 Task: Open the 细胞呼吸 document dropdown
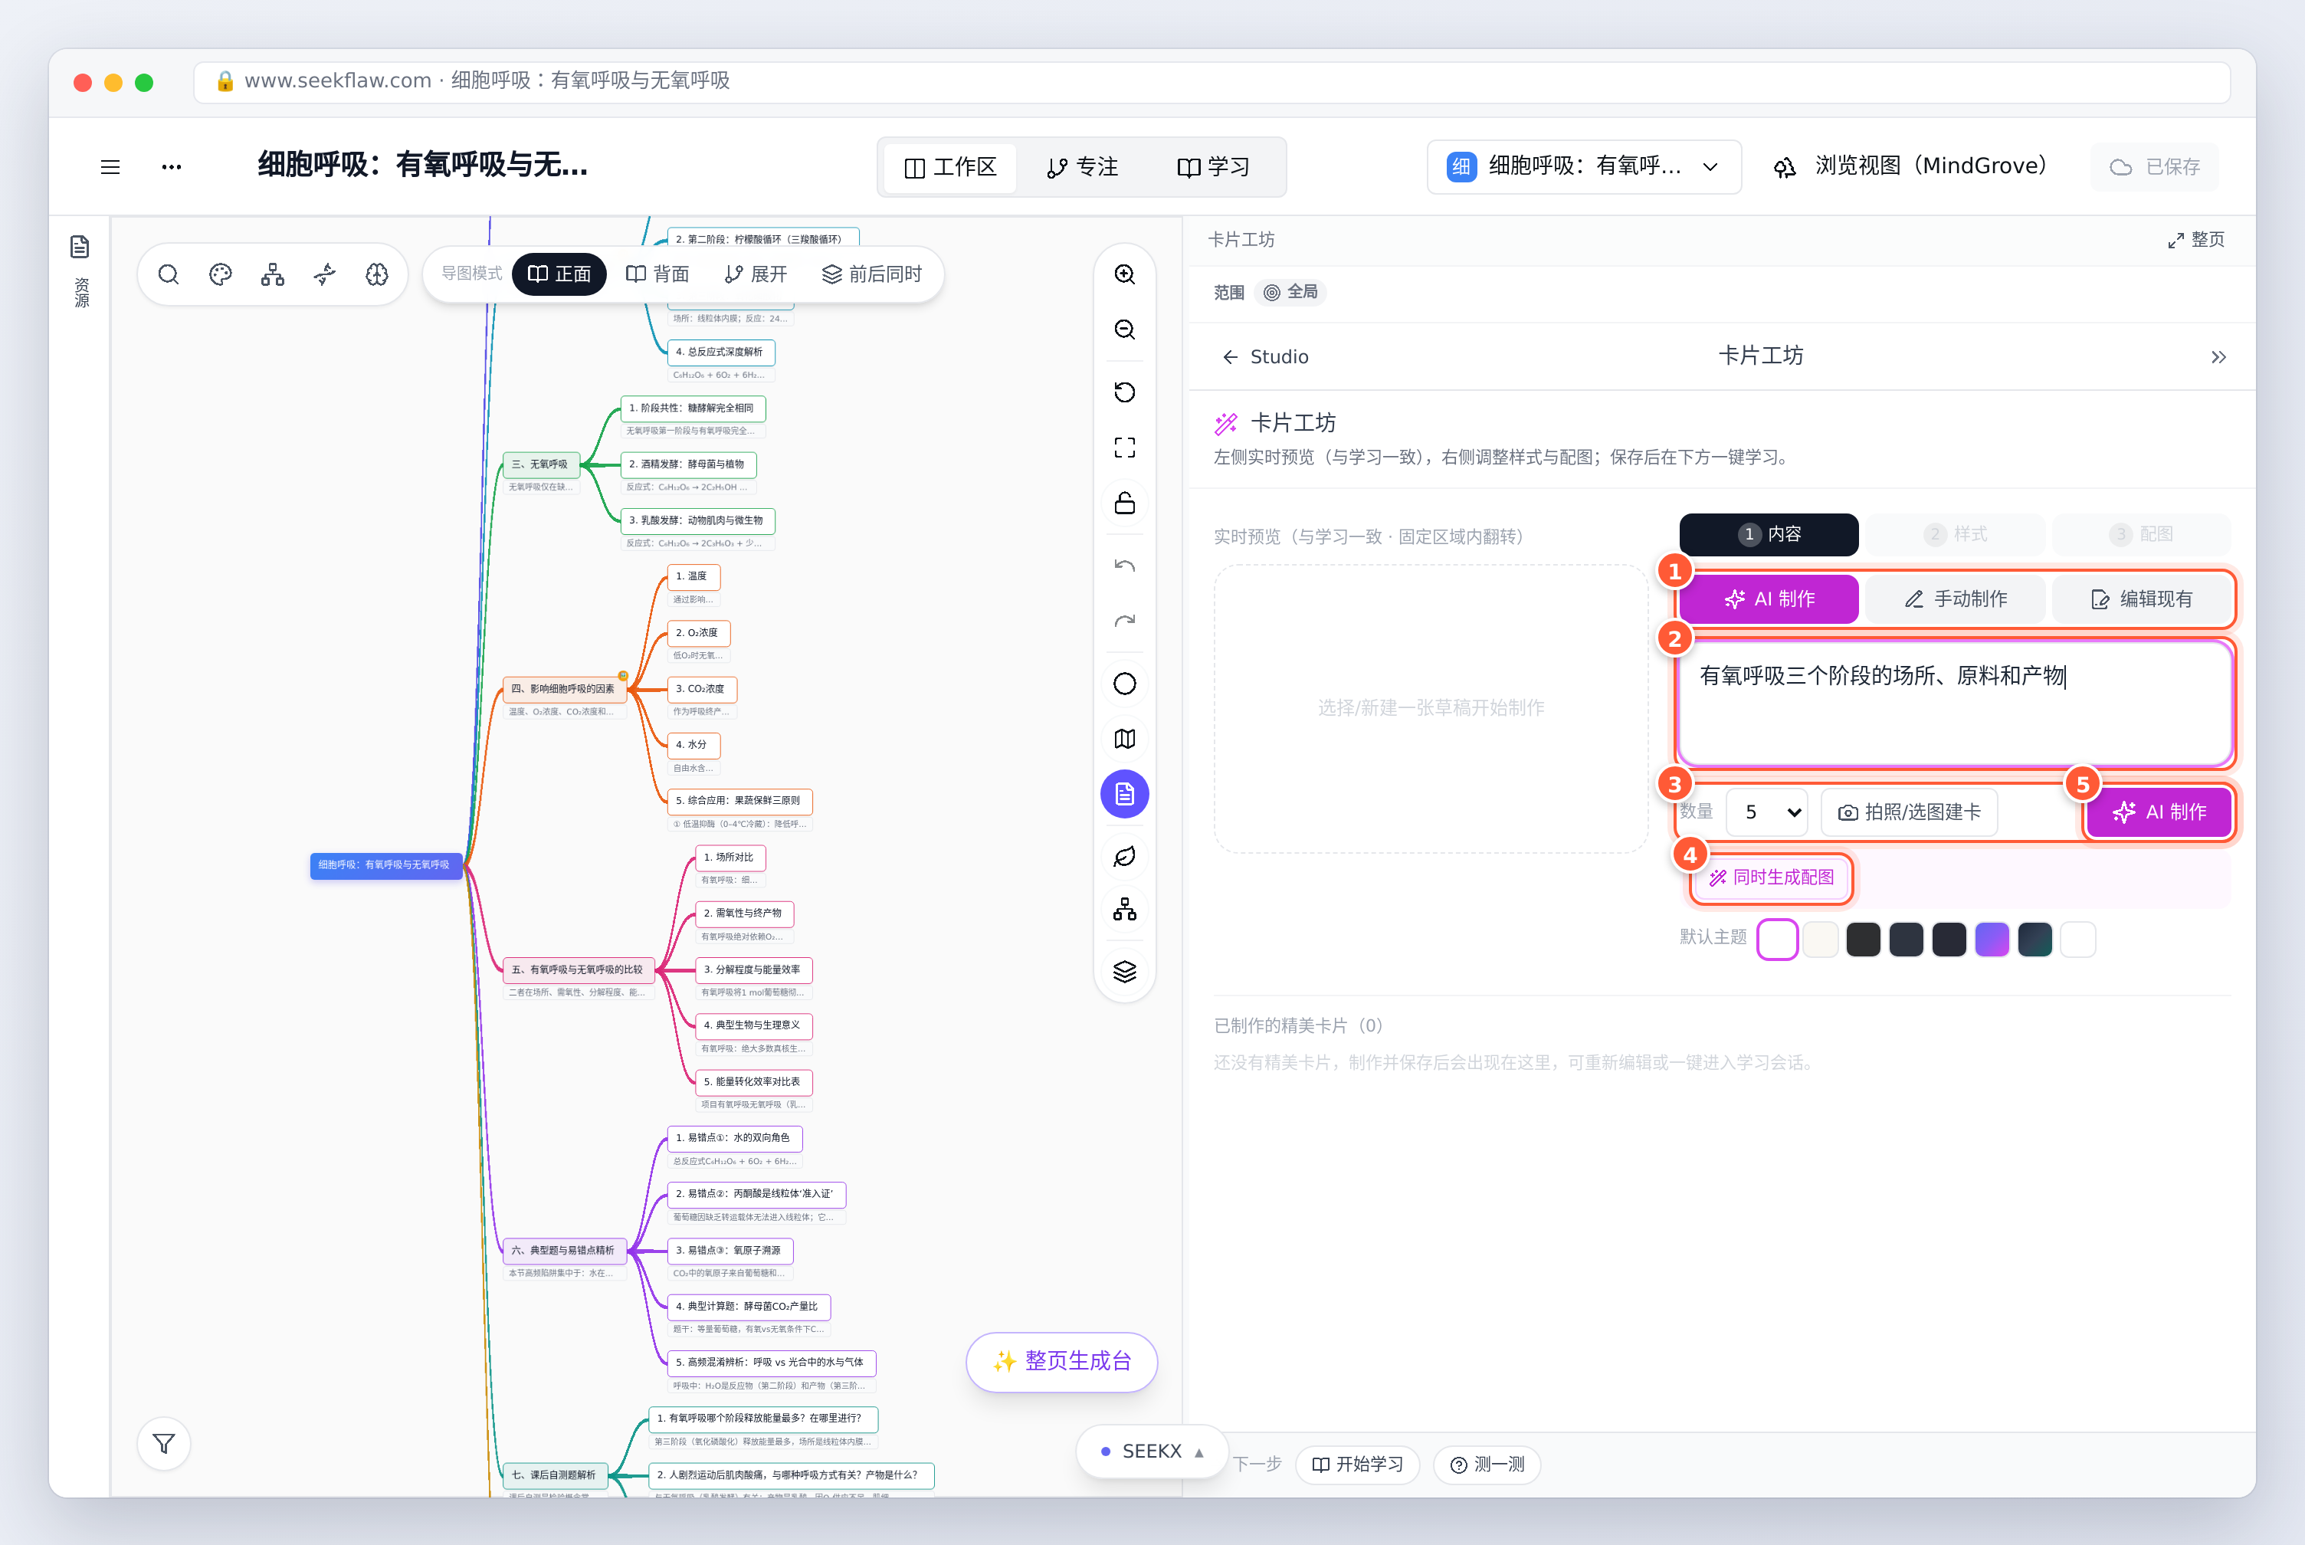1584,166
